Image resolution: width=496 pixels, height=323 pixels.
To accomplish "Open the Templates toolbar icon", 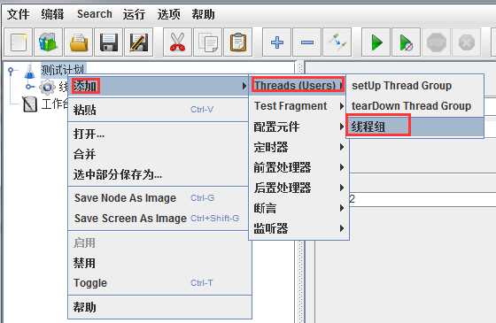I will coord(48,42).
